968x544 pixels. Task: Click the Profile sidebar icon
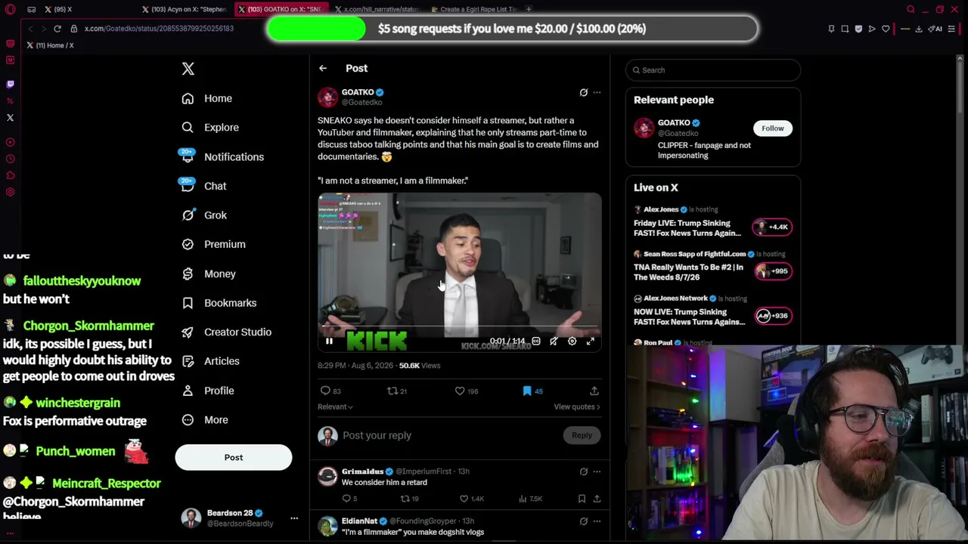click(188, 391)
